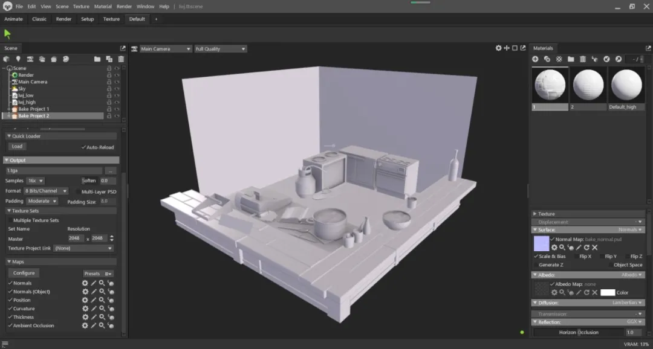This screenshot has height=349, width=653.
Task: Reload the Albedo Map with refresh icon
Action: pyautogui.click(x=586, y=292)
